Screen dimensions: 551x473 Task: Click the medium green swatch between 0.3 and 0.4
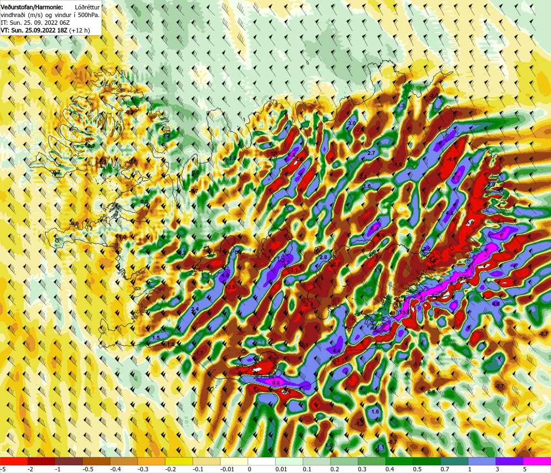[372, 461]
